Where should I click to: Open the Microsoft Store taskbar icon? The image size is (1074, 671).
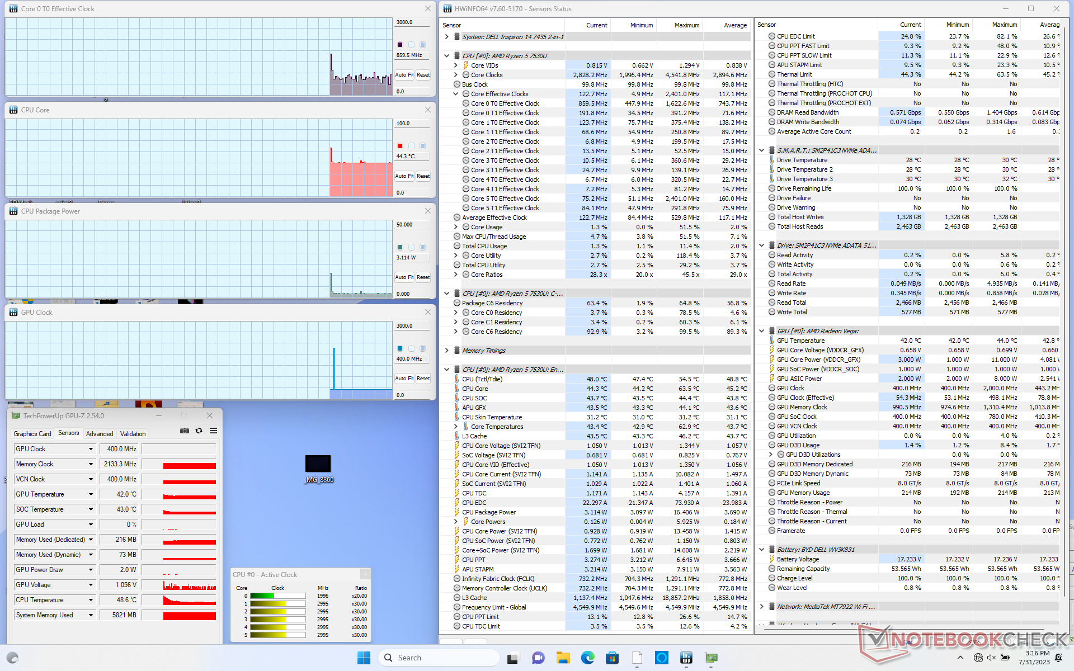[612, 658]
